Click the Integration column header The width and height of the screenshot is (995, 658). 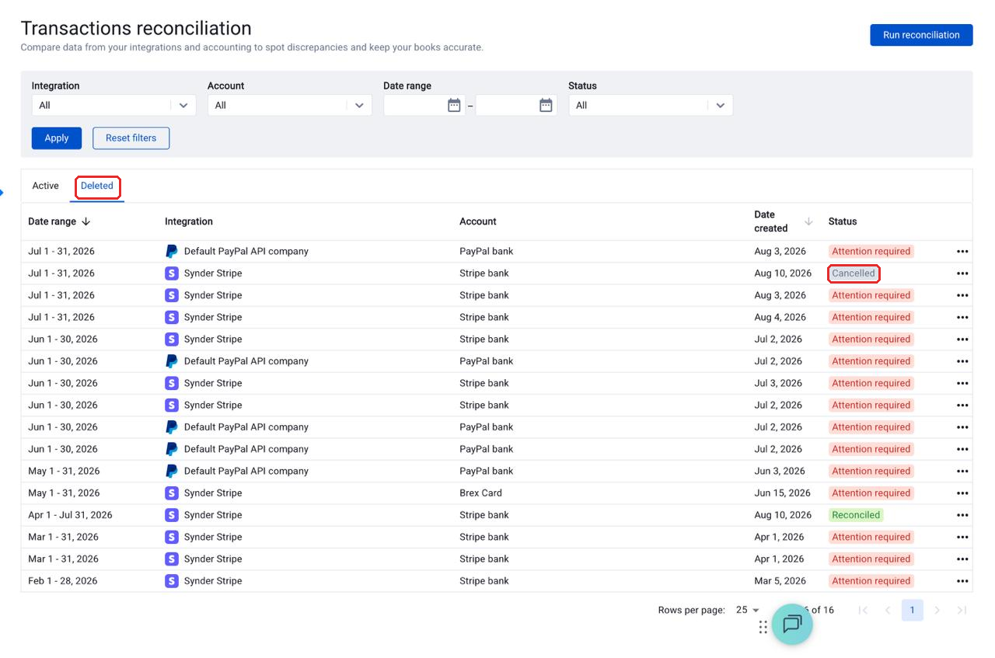[x=189, y=221]
